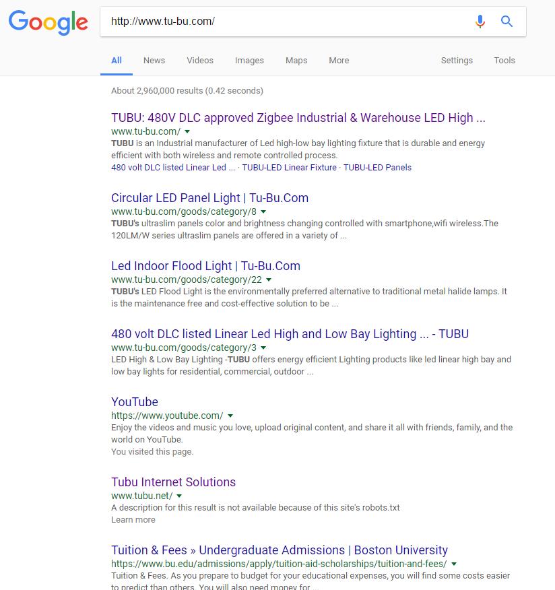Switch to the News tab
Screen dimensions: 555x590
pos(154,60)
